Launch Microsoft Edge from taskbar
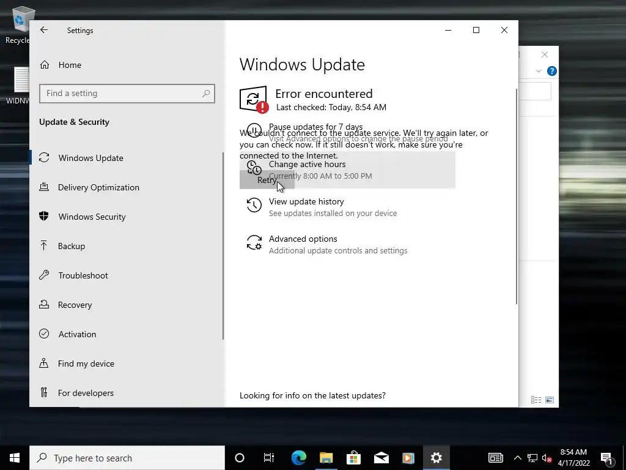The height and width of the screenshot is (470, 626). tap(298, 458)
